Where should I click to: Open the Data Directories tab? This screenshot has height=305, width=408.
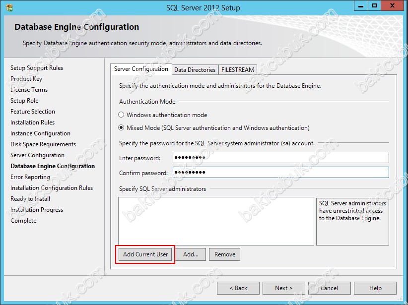click(x=195, y=70)
